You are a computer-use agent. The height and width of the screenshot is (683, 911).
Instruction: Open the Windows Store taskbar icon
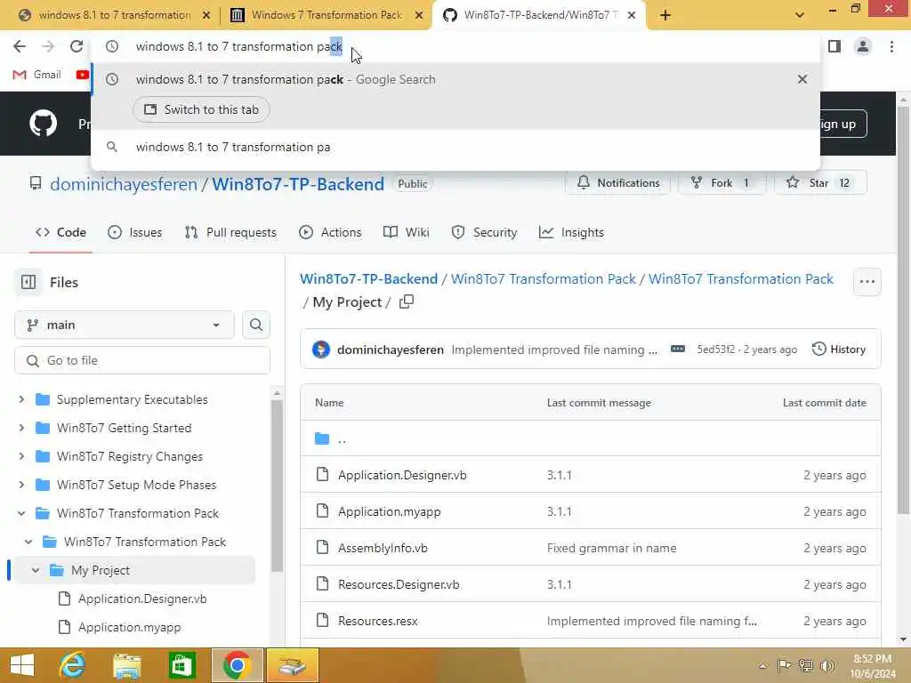click(181, 665)
